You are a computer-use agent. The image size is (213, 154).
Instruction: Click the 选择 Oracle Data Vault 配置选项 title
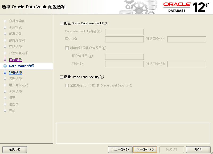point(34,7)
